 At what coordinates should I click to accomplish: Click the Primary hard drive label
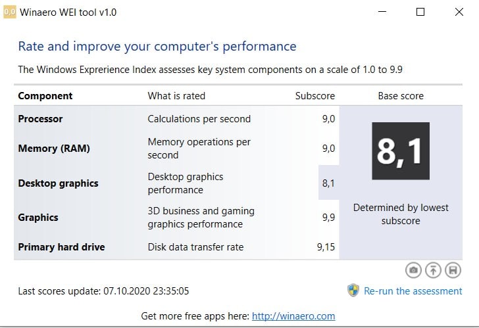pos(61,247)
